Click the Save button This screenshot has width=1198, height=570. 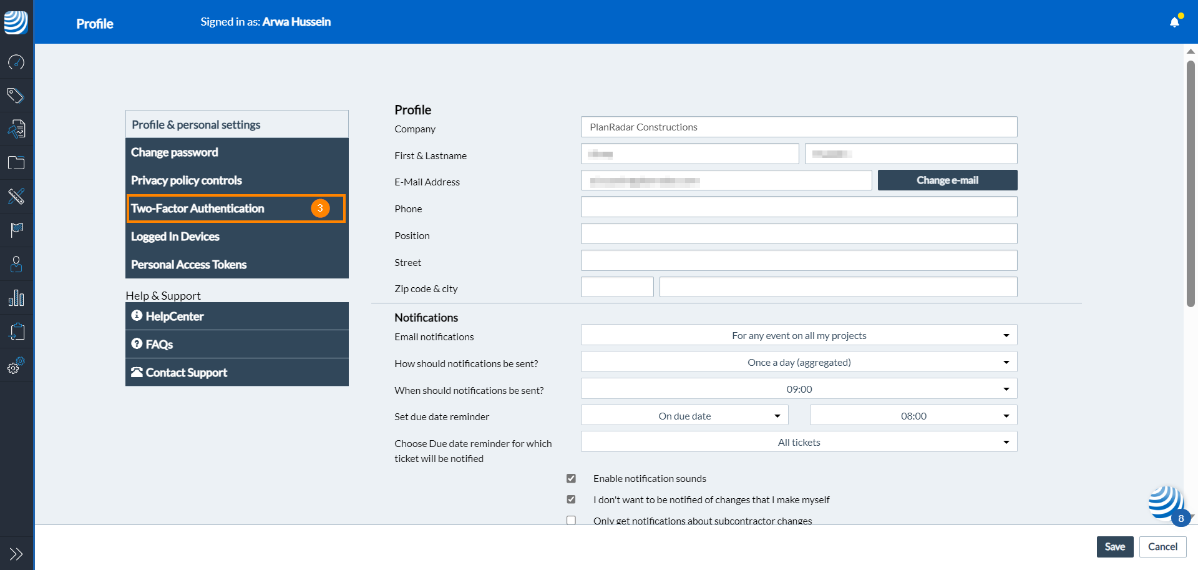(1114, 547)
